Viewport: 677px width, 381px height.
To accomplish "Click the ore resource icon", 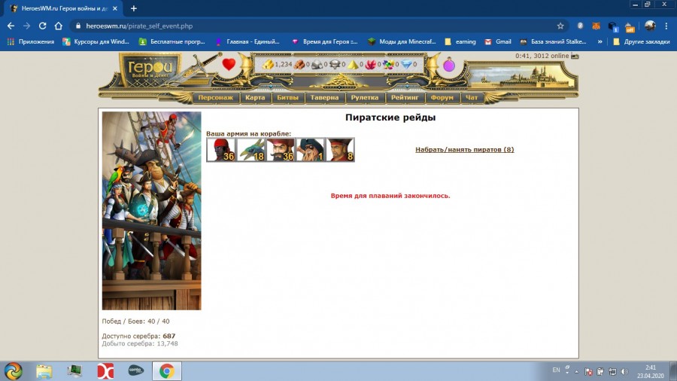I will pos(317,64).
